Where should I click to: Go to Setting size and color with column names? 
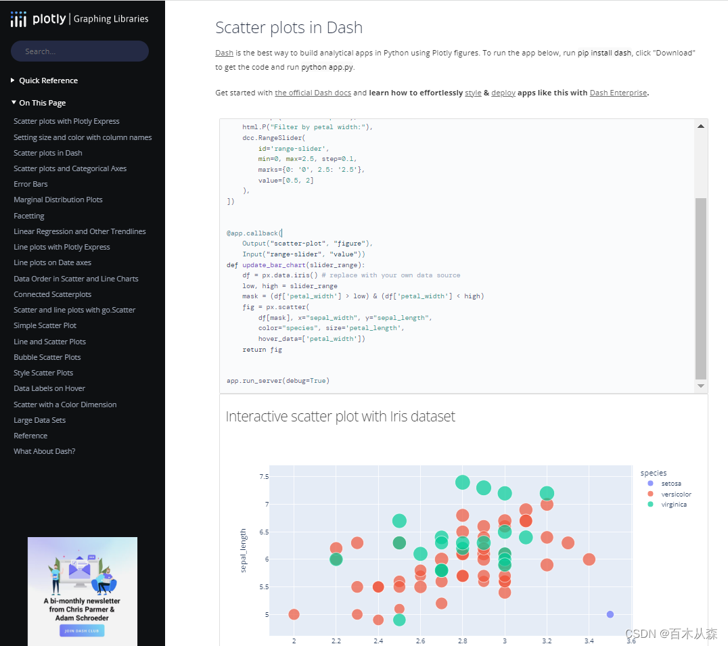pos(83,137)
